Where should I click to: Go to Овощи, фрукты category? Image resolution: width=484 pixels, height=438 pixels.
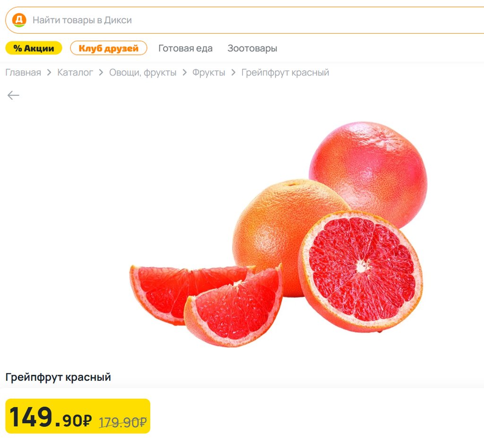143,73
